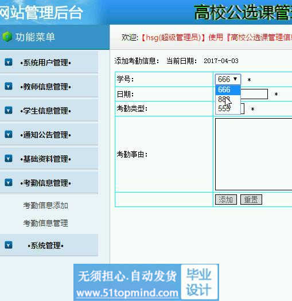
Task: Click arrow icon next to 考勤信息管理
Action: [x=9, y=182]
